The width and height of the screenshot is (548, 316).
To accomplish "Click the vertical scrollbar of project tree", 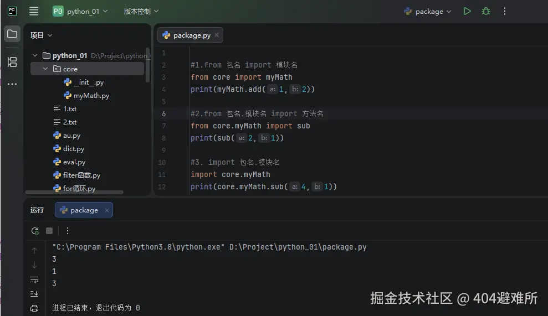I will point(148,65).
